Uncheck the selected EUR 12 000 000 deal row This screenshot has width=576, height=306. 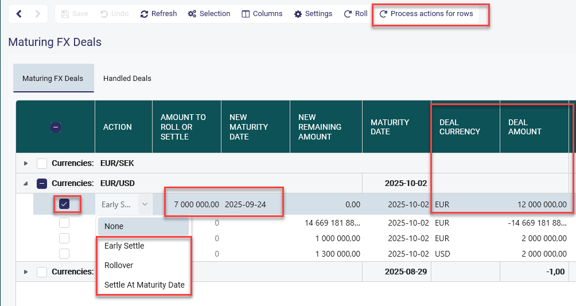pos(64,204)
